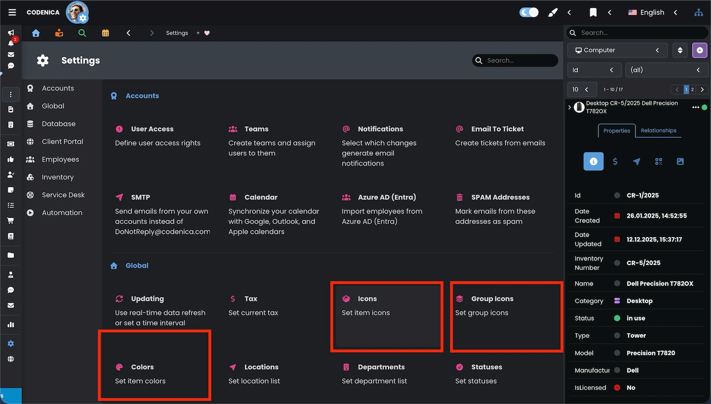Click the theme brush icon in the top bar

[x=552, y=12]
